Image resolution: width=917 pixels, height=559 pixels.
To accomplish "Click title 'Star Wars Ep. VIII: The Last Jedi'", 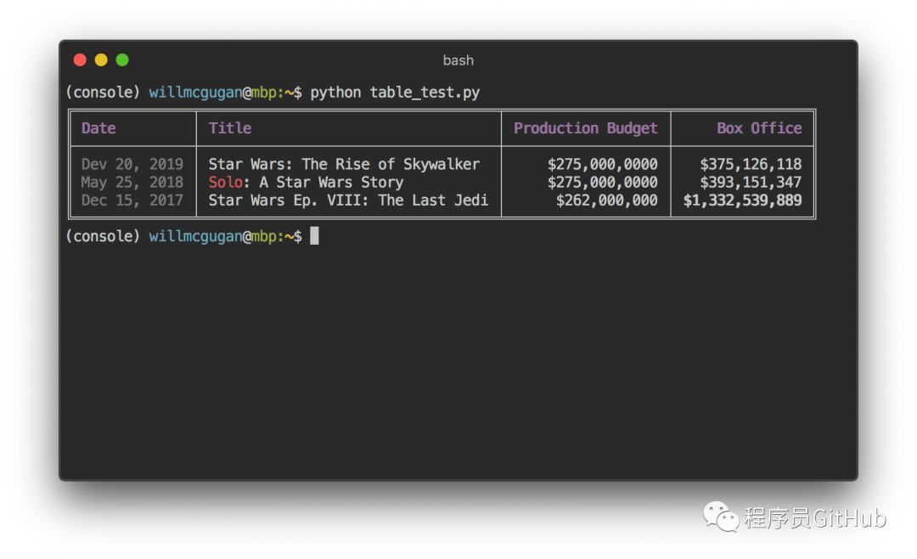I will tap(348, 200).
